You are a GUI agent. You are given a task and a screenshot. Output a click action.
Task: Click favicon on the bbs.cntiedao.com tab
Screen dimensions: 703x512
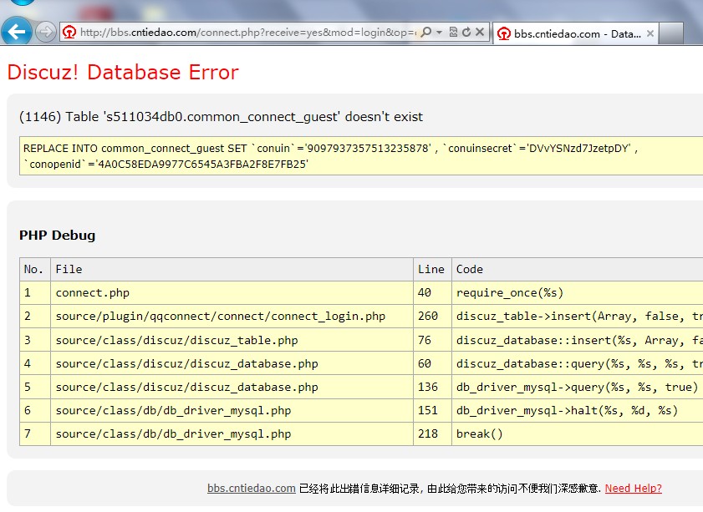pyautogui.click(x=504, y=33)
